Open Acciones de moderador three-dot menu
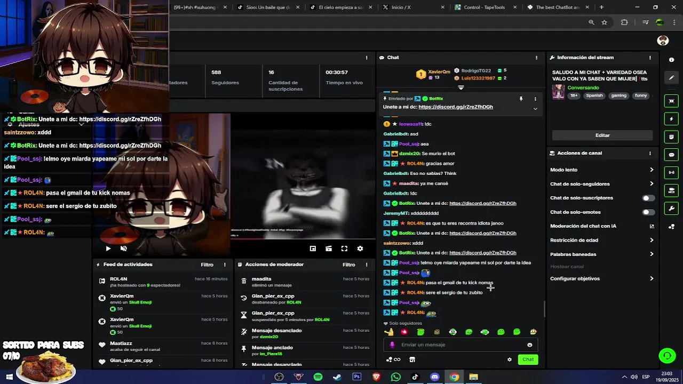The image size is (683, 384). (367, 265)
